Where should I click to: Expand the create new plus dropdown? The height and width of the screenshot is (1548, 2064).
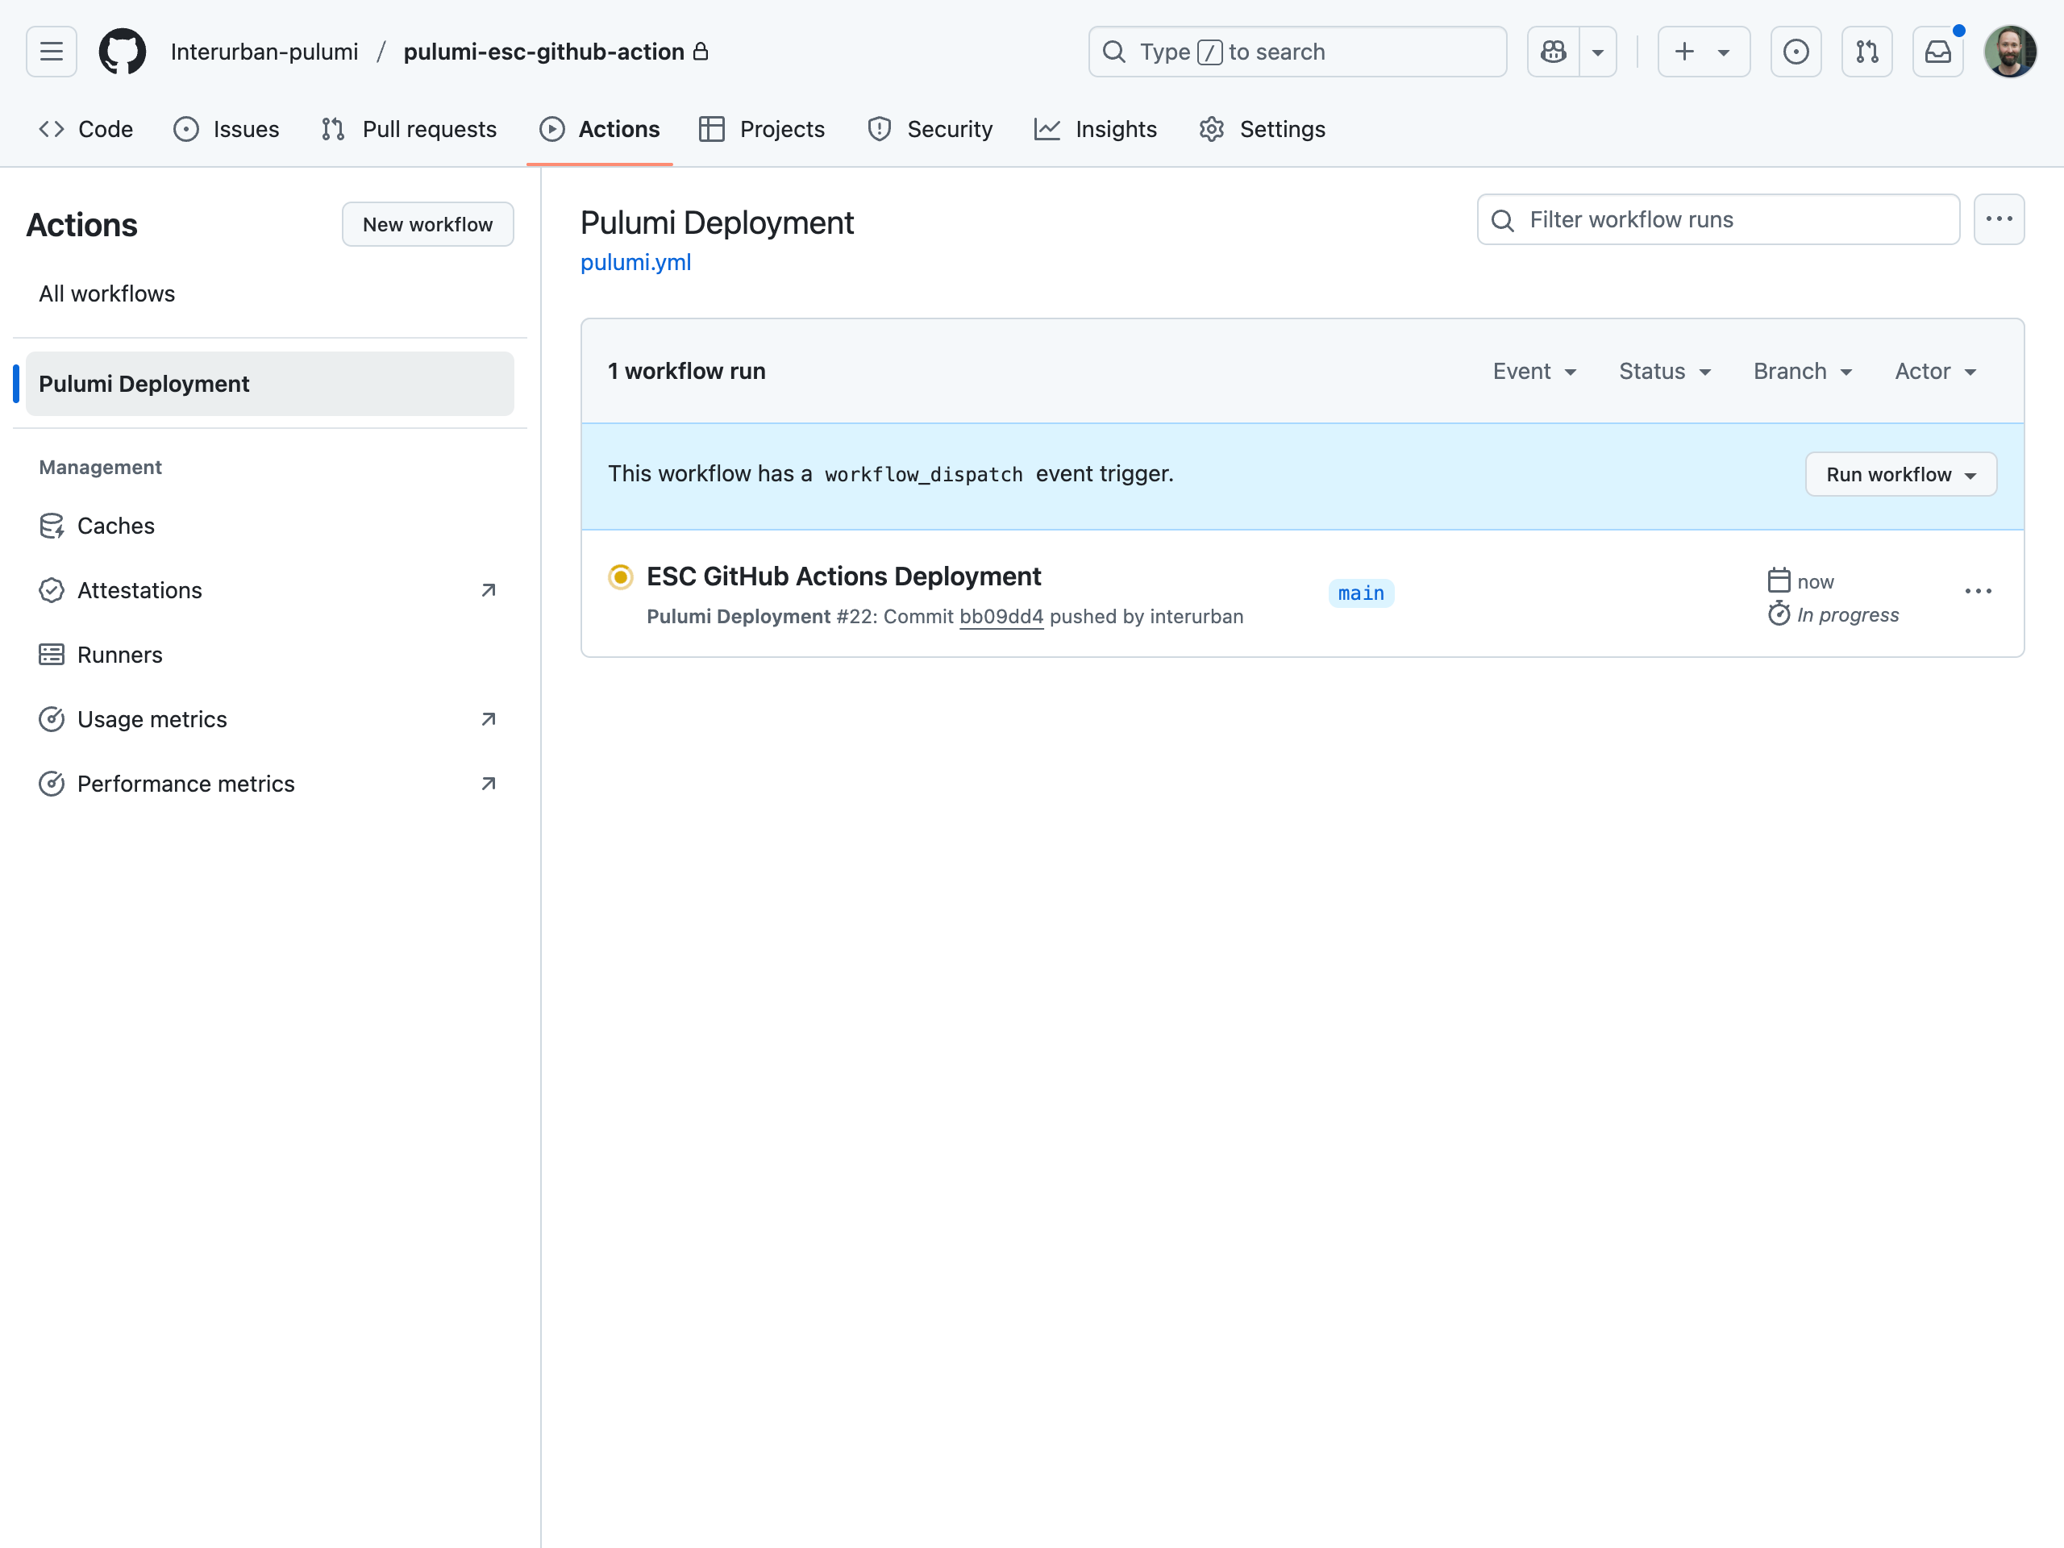click(1703, 52)
